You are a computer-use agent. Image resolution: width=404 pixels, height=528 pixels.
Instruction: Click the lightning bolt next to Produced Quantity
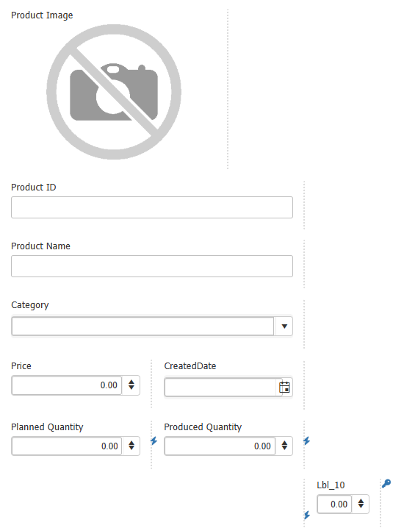(x=306, y=440)
